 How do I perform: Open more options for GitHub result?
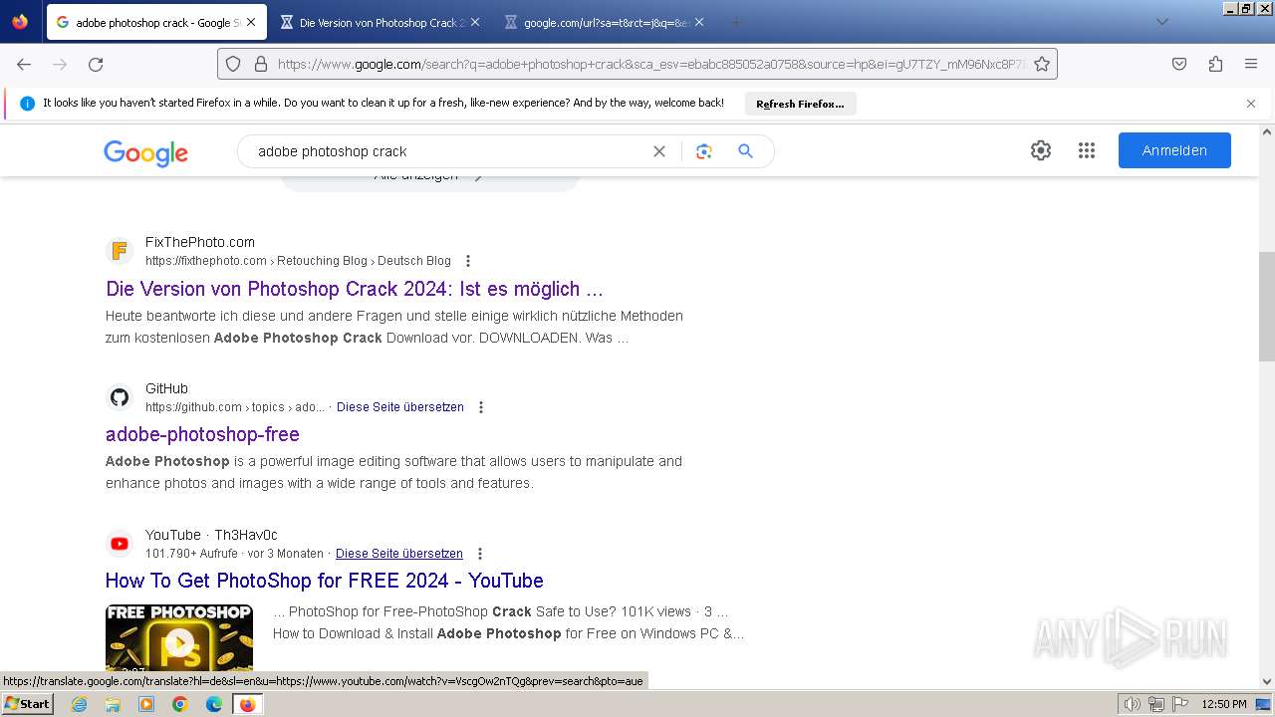[x=481, y=407]
